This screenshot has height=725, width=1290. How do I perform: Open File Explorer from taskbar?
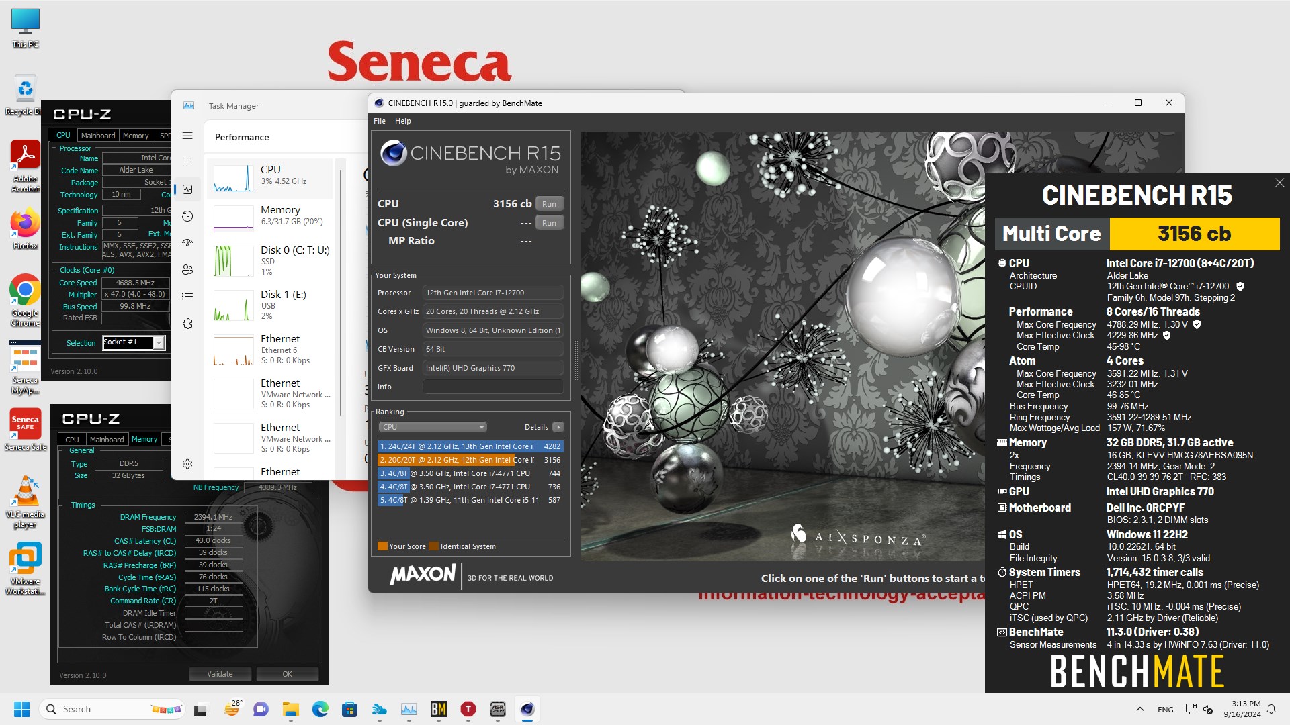click(290, 709)
